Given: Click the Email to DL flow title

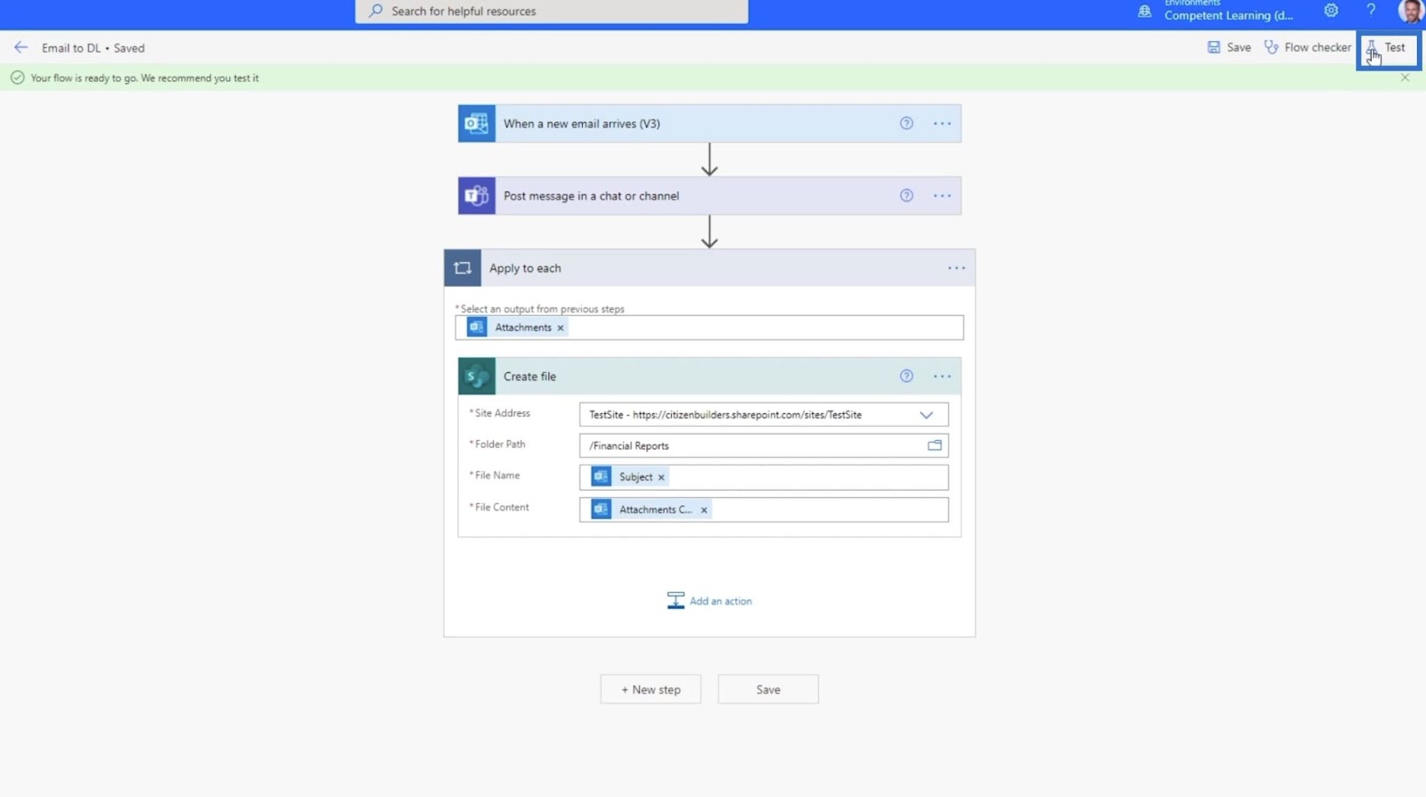Looking at the screenshot, I should tap(71, 48).
